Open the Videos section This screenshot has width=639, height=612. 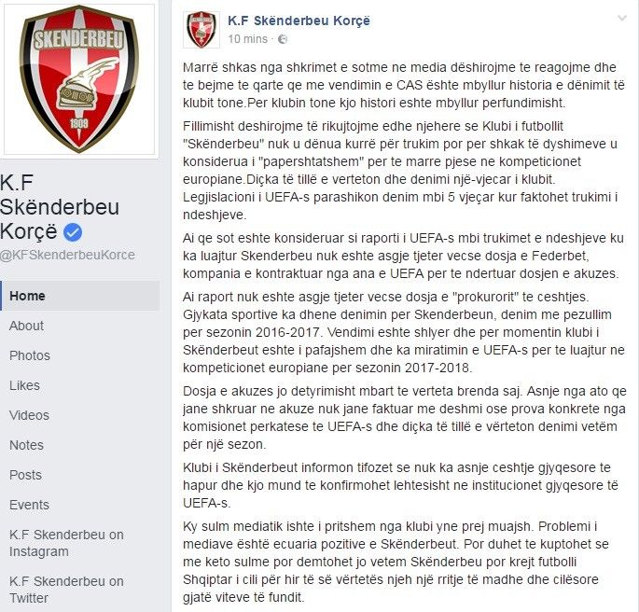[x=29, y=415]
